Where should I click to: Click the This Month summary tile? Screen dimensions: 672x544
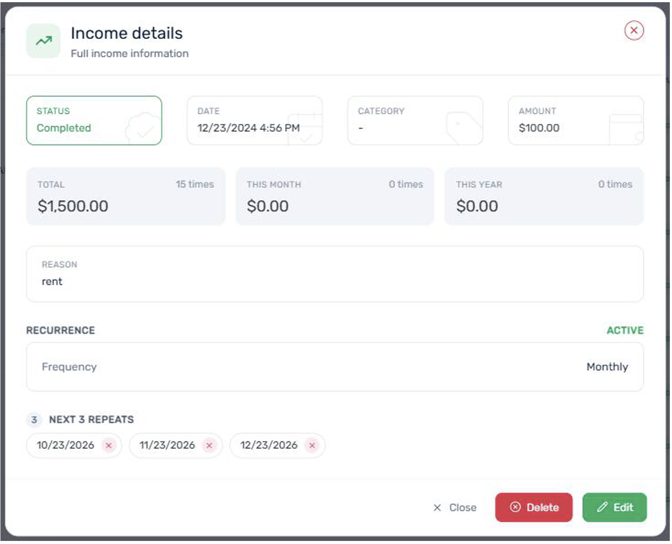335,196
